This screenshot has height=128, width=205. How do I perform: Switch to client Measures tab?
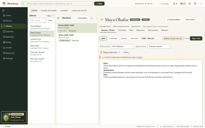pos(141,30)
